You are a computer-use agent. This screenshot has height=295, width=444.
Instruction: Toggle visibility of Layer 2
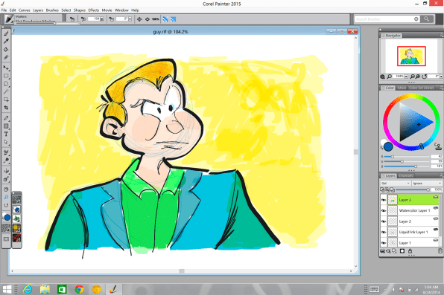tap(384, 221)
